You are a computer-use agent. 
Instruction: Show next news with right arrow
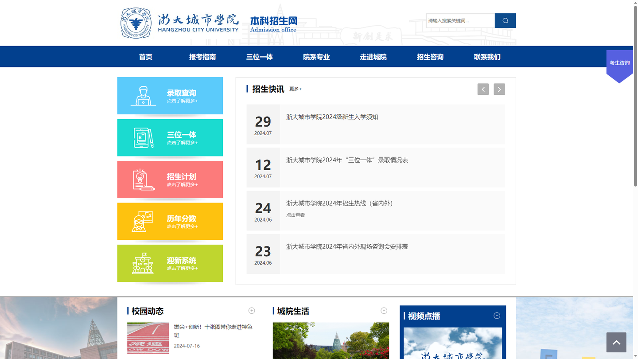[x=499, y=89]
